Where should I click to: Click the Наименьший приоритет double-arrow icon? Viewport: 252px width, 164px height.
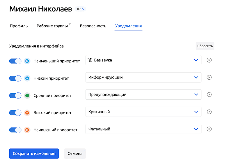(x=27, y=61)
